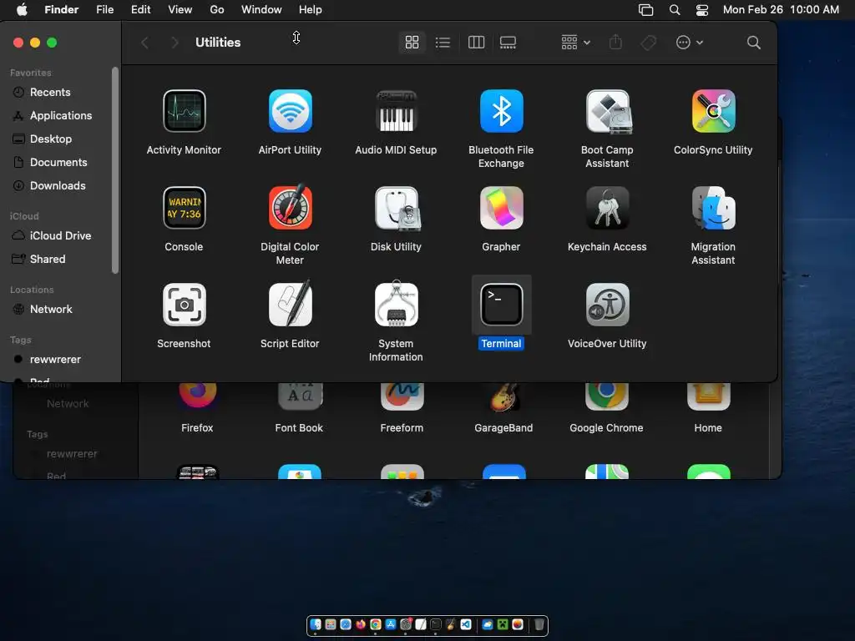Image resolution: width=855 pixels, height=641 pixels.
Task: Go forward in Finder history
Action: pyautogui.click(x=174, y=42)
